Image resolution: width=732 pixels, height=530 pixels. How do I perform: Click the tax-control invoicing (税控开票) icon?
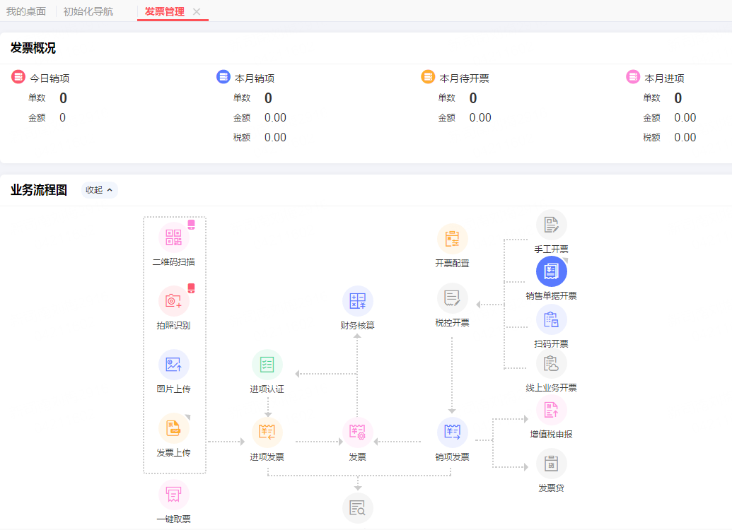(453, 299)
